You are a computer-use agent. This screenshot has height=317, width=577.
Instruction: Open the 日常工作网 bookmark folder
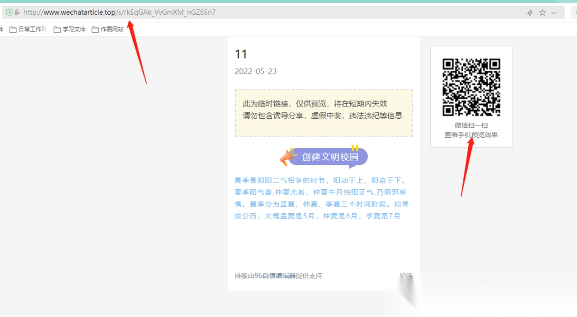32,30
